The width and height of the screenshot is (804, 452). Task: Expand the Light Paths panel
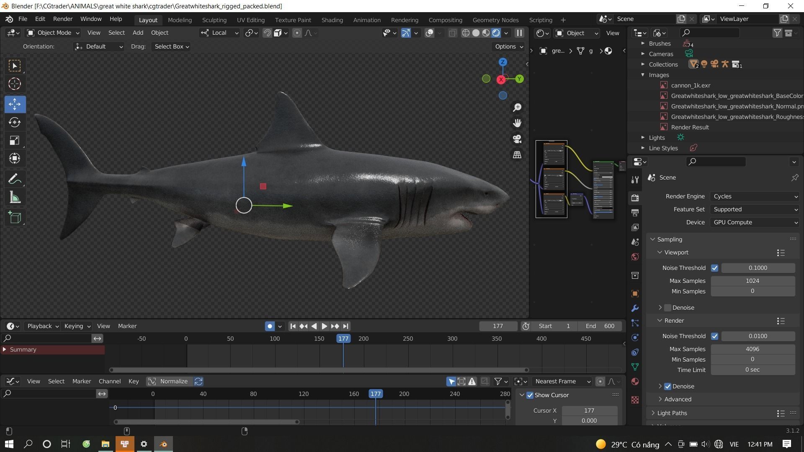(672, 413)
